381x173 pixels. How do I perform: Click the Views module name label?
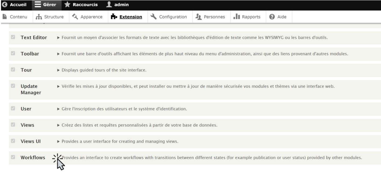(27, 125)
